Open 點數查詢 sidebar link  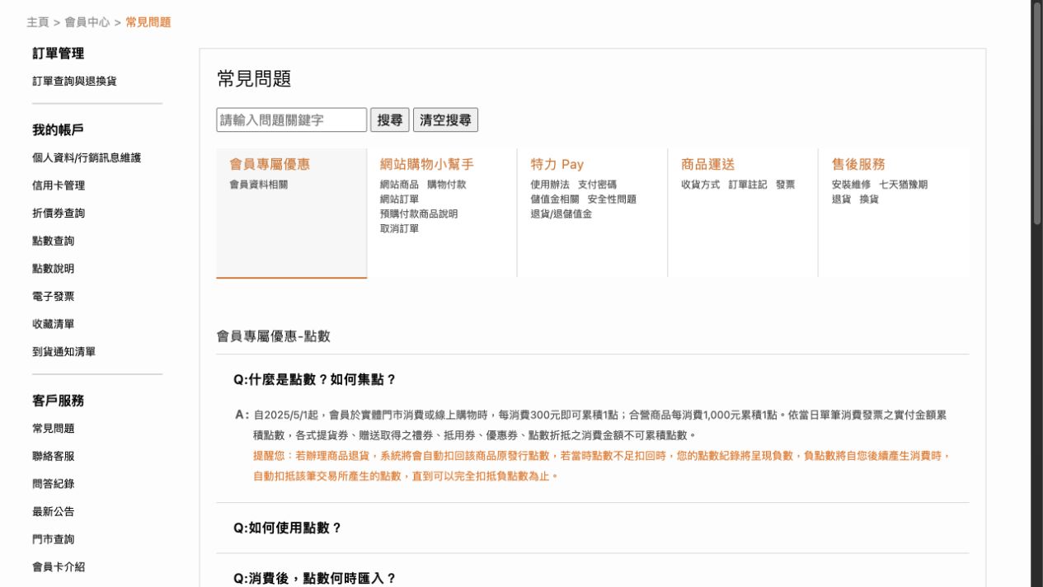pyautogui.click(x=54, y=241)
